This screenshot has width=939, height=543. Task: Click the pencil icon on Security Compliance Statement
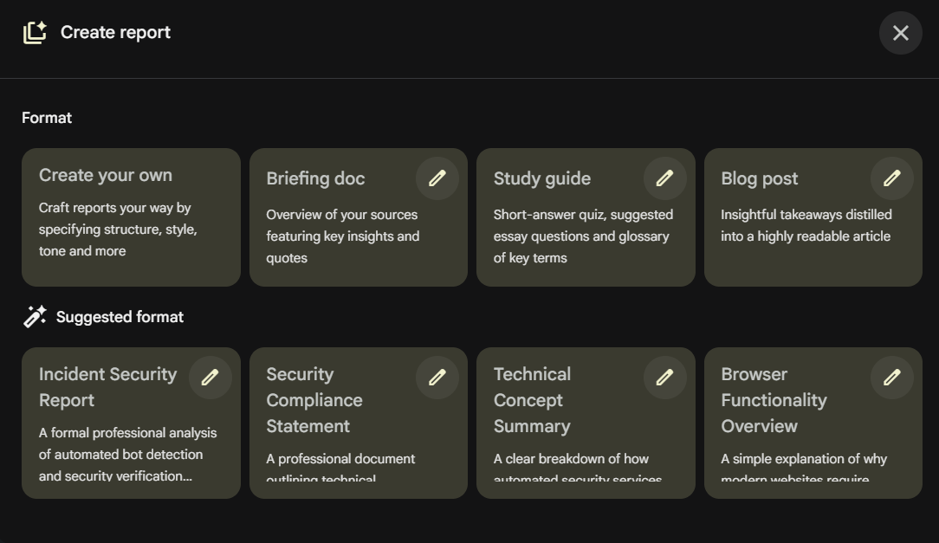coord(437,378)
